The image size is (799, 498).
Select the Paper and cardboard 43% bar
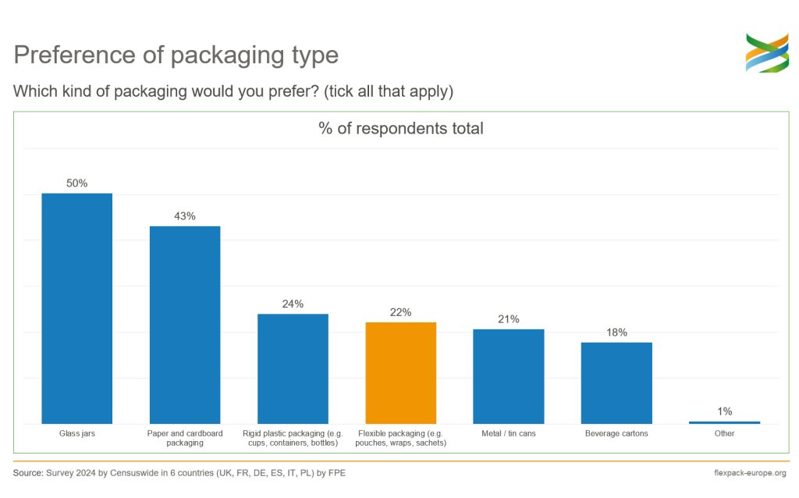coord(185,325)
